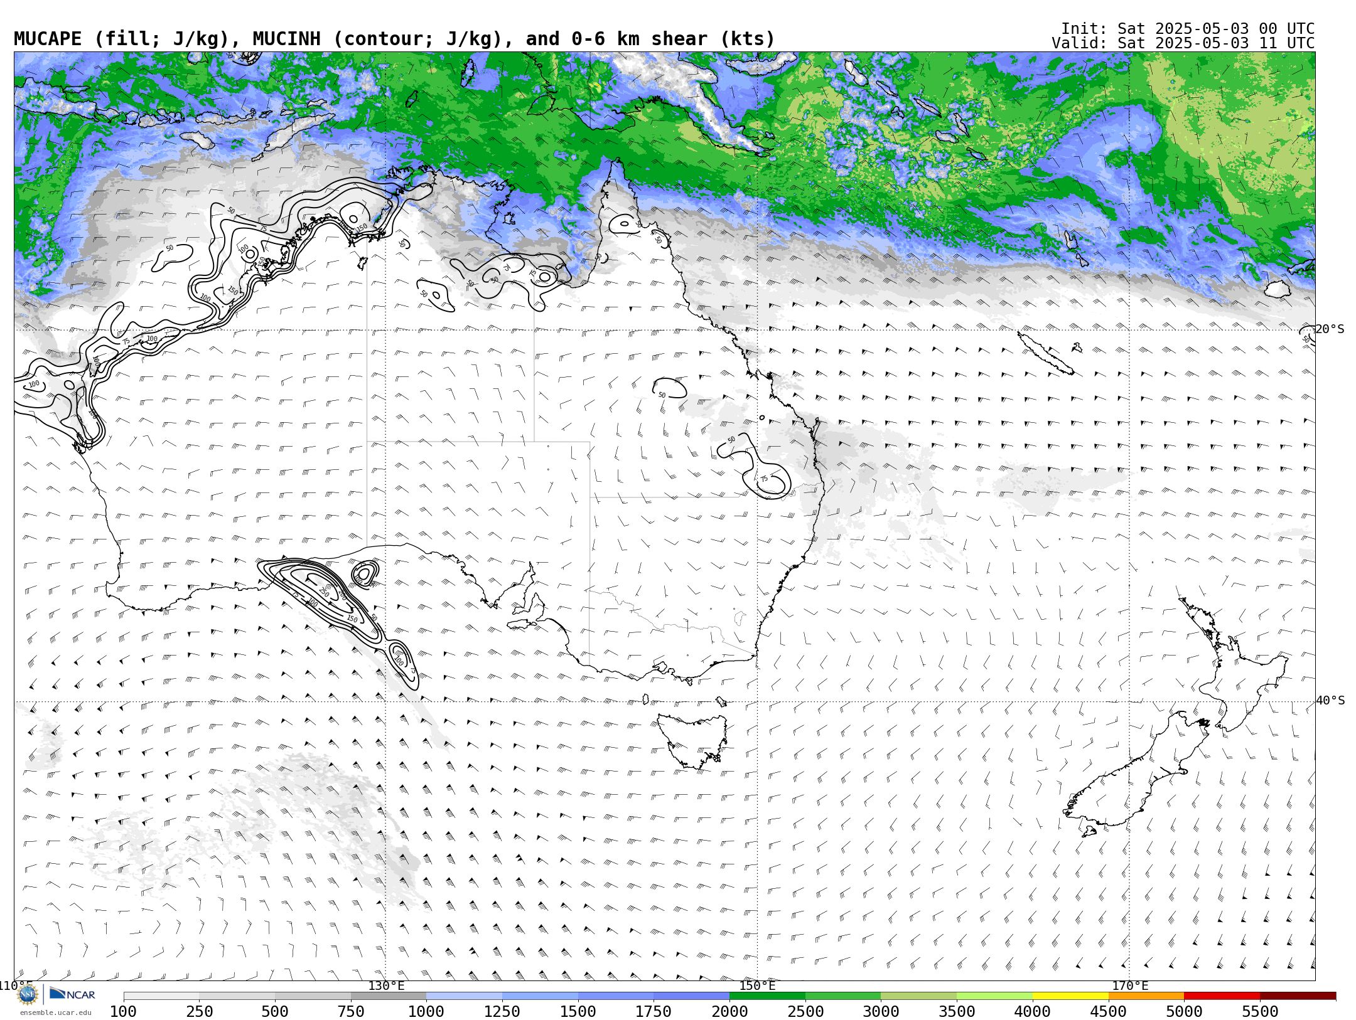Select the Valid: Sat 2025-05-03 11 UTC text
Screen dimensions: 1356x1020
(x=1183, y=43)
